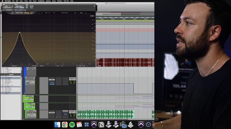Open the Linear Phase processing mode selector

coord(35,66)
